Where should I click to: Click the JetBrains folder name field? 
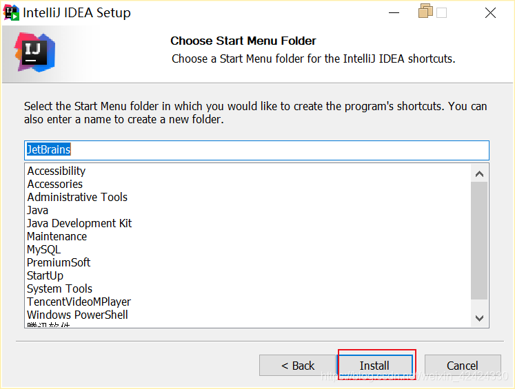pyautogui.click(x=256, y=150)
